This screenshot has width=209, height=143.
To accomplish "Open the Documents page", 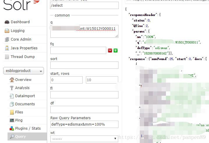I will 25,104.
